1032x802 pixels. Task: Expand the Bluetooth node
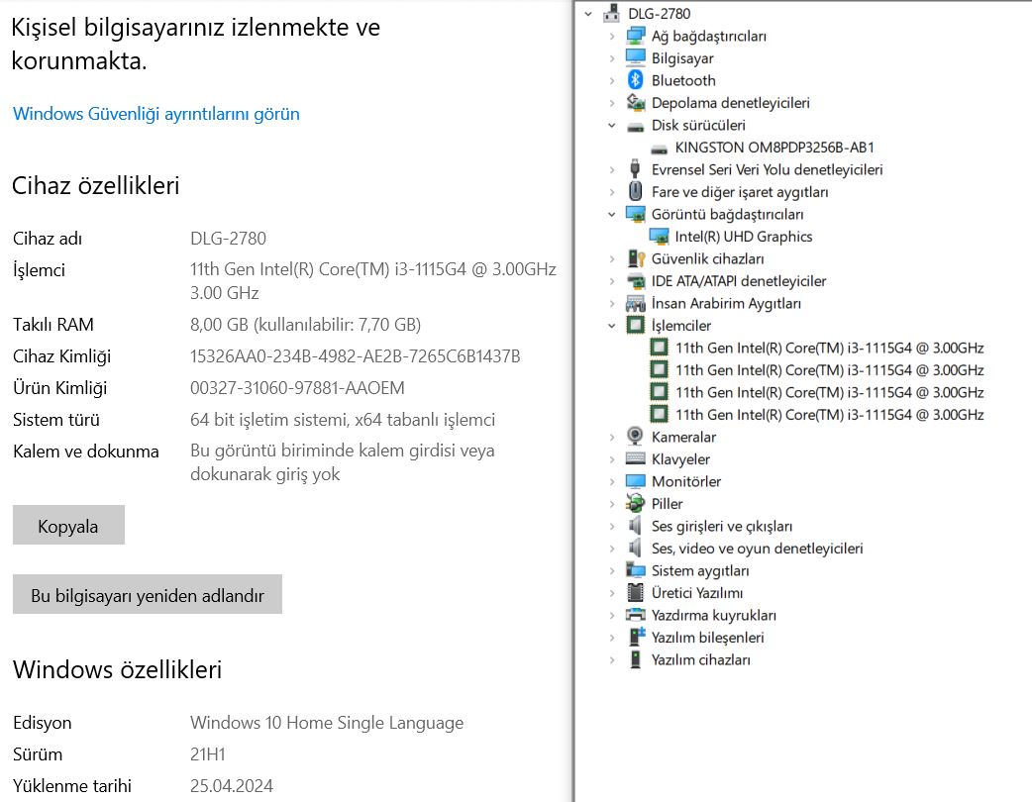coord(611,81)
